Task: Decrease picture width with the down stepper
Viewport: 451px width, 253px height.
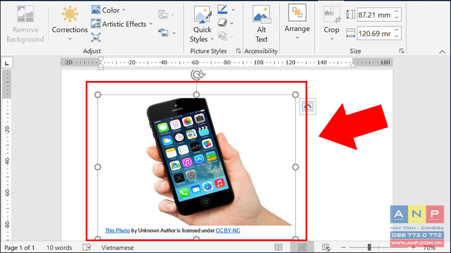Action: 397,37
